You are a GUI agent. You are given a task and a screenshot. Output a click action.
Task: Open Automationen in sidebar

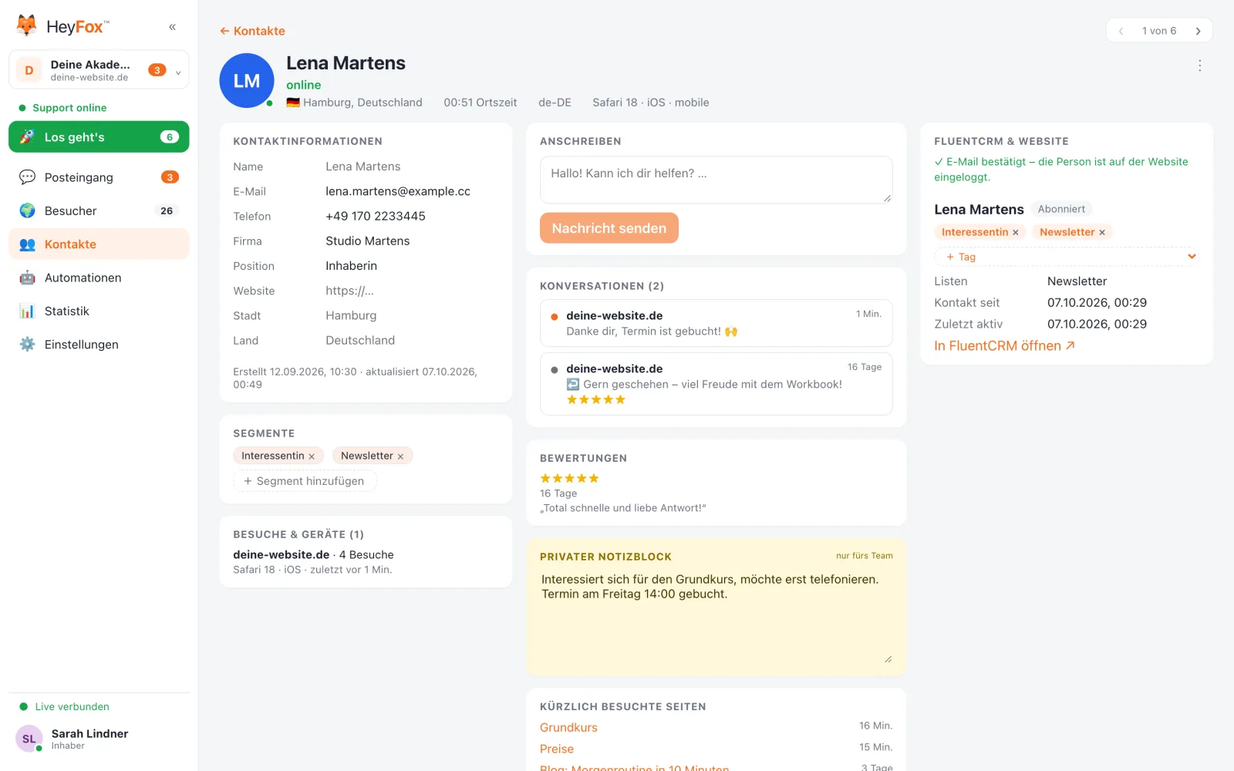[99, 278]
